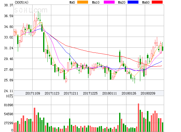Click the 20171123 date label

pyautogui.click(x=52, y=93)
